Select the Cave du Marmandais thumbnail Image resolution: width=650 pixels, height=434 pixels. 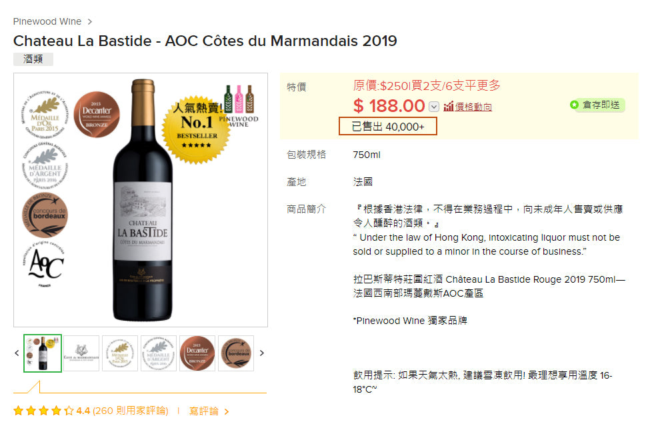point(81,353)
